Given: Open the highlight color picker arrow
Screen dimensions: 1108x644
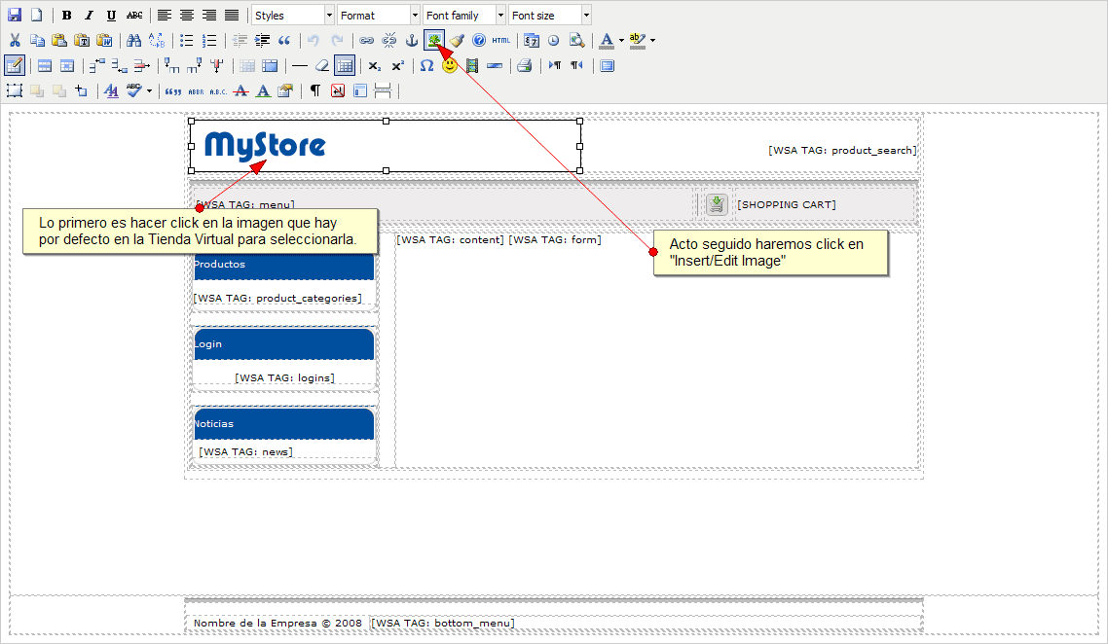Looking at the screenshot, I should click(x=652, y=40).
